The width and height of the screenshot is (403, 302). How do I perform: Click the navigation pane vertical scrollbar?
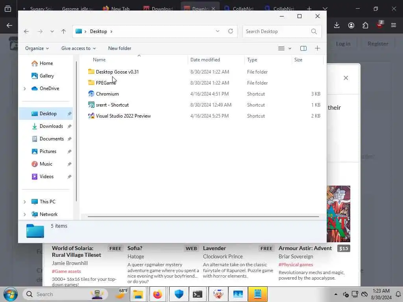point(76,131)
